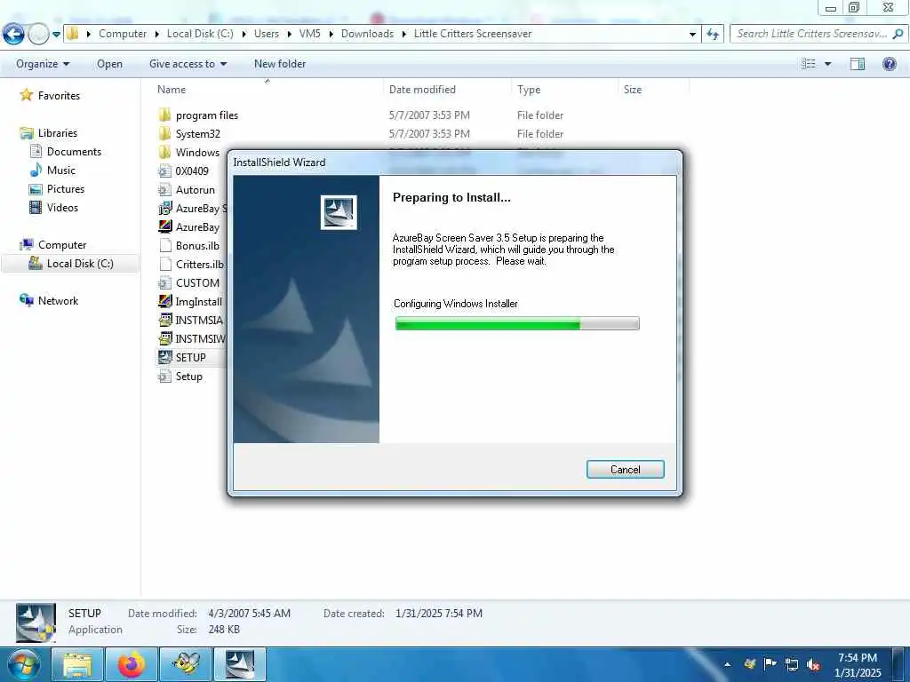The width and height of the screenshot is (910, 682).
Task: Click Computer in the address breadcrumb
Action: [x=123, y=34]
